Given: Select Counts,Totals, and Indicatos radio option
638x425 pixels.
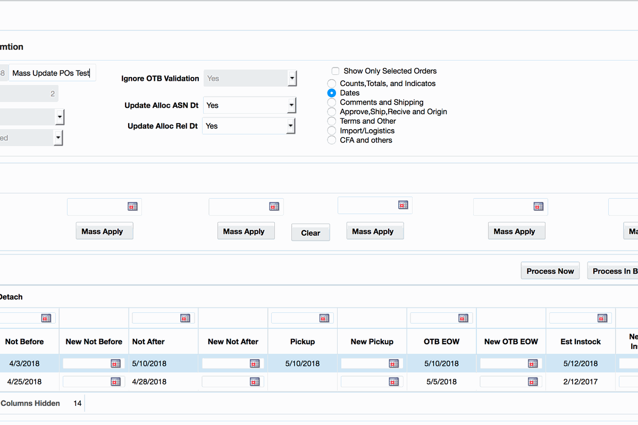Looking at the screenshot, I should [332, 83].
